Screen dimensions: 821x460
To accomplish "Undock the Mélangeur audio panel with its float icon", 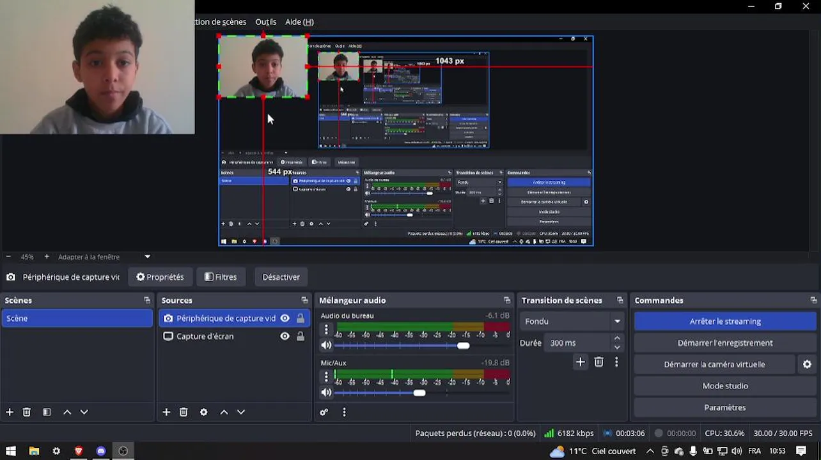I will point(507,300).
